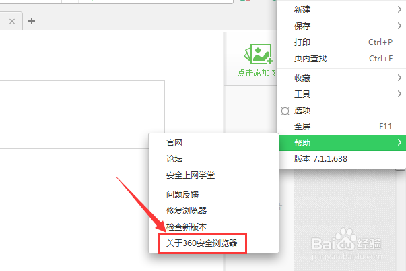Expand the 工具 submenu arrow
The width and height of the screenshot is (406, 271).
point(399,94)
